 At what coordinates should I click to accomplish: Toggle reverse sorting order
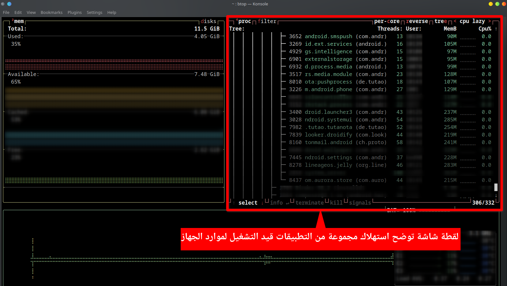(x=417, y=21)
